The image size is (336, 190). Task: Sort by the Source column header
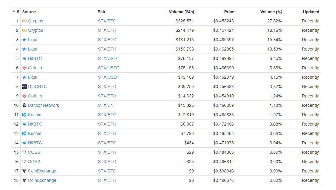tap(29, 12)
